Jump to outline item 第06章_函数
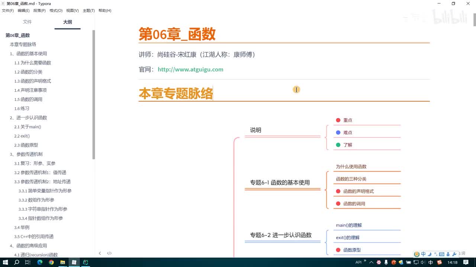Viewport: 476px width, 267px height. 17,35
